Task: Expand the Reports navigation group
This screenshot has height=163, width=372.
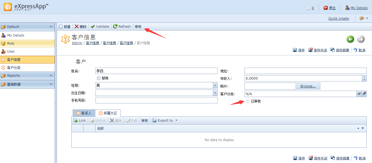Action: (51, 75)
